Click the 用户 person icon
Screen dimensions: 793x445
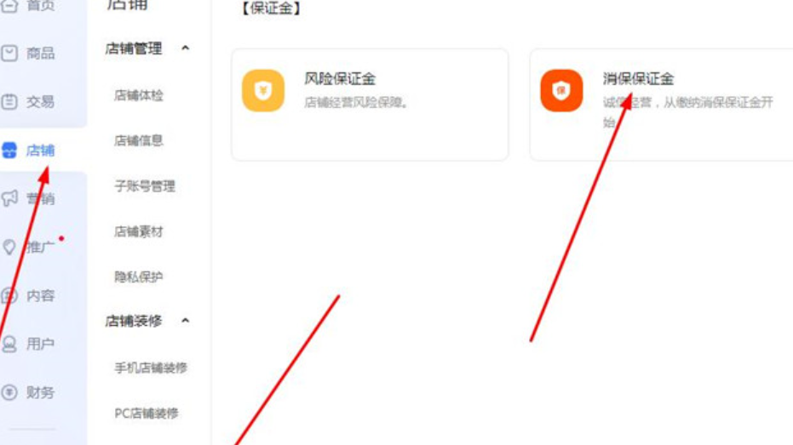[x=9, y=344]
